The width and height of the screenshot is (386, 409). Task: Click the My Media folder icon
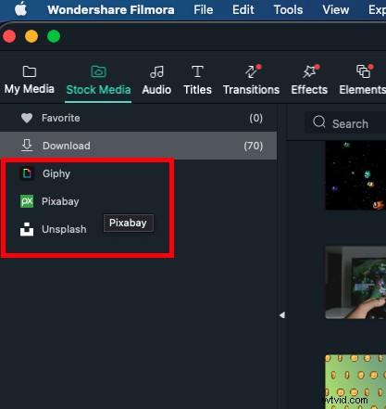[x=30, y=71]
